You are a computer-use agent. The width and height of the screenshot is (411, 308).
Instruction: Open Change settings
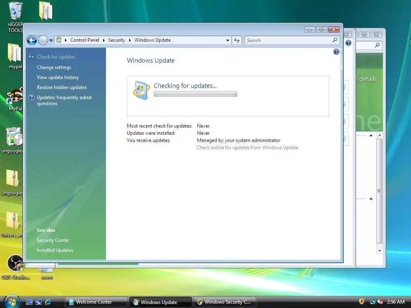pos(54,67)
